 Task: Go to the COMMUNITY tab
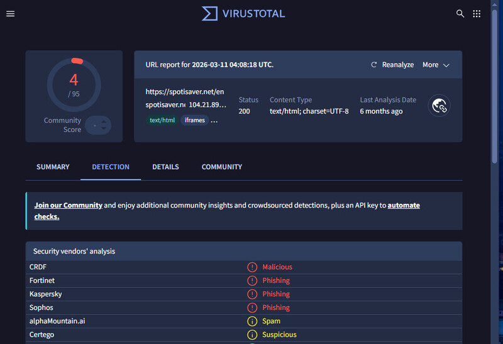pos(222,167)
